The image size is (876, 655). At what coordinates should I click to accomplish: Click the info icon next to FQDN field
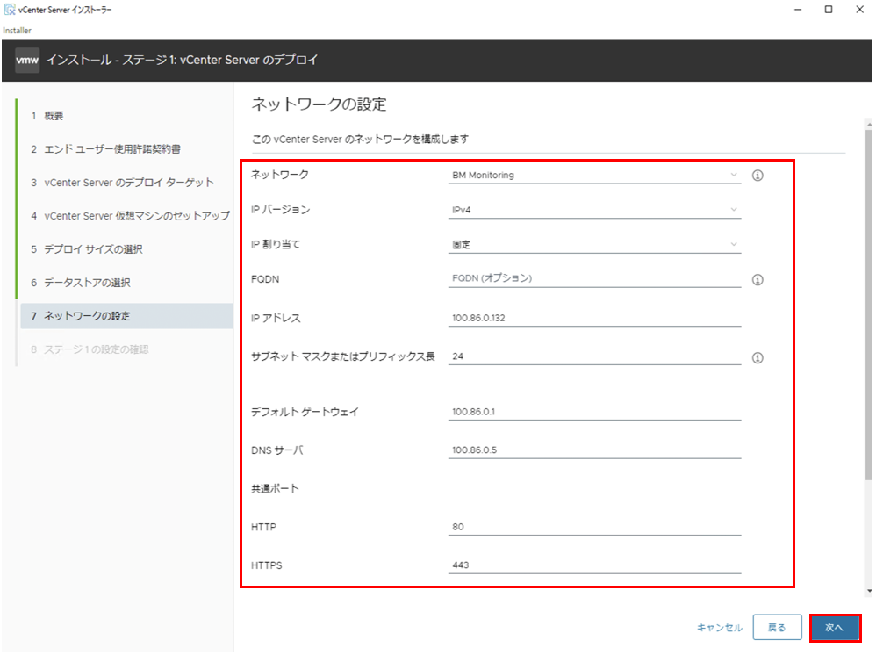click(757, 279)
